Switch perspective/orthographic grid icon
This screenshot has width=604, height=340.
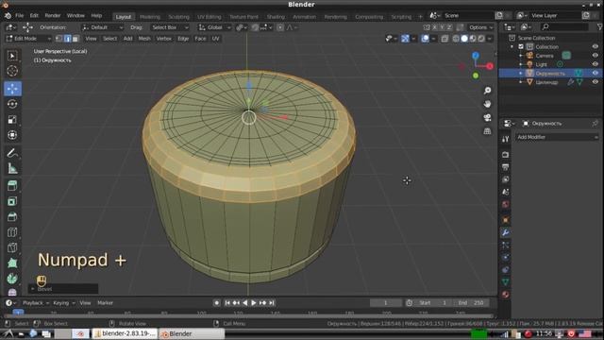pyautogui.click(x=487, y=131)
